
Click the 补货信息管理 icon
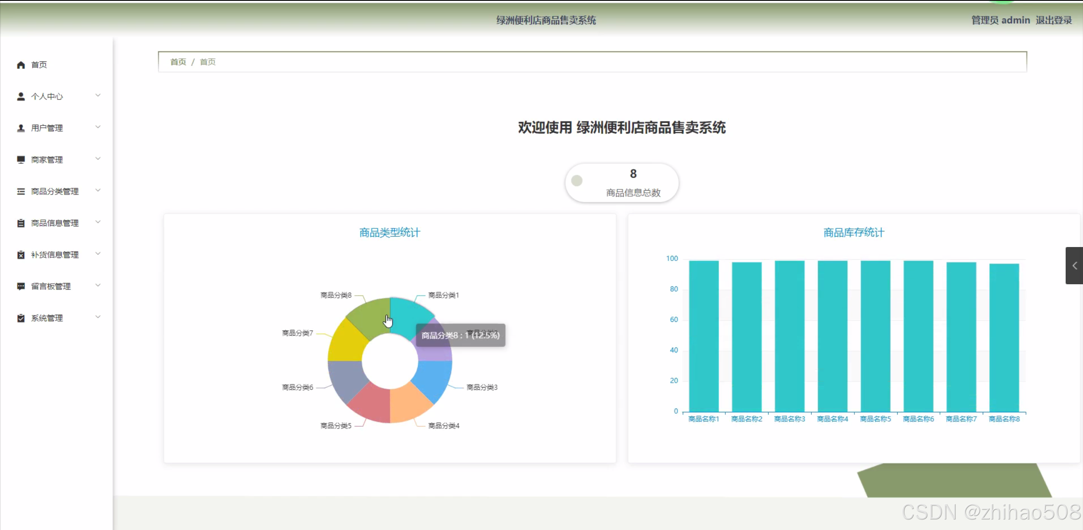point(21,255)
